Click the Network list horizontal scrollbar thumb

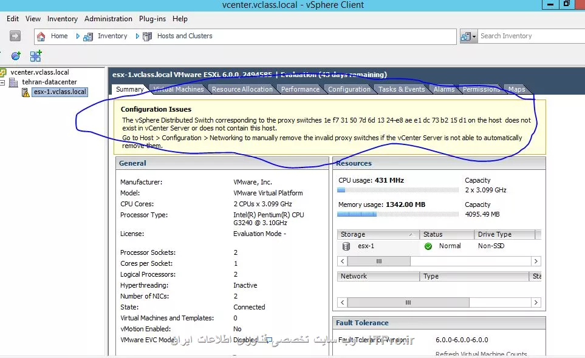(x=408, y=303)
